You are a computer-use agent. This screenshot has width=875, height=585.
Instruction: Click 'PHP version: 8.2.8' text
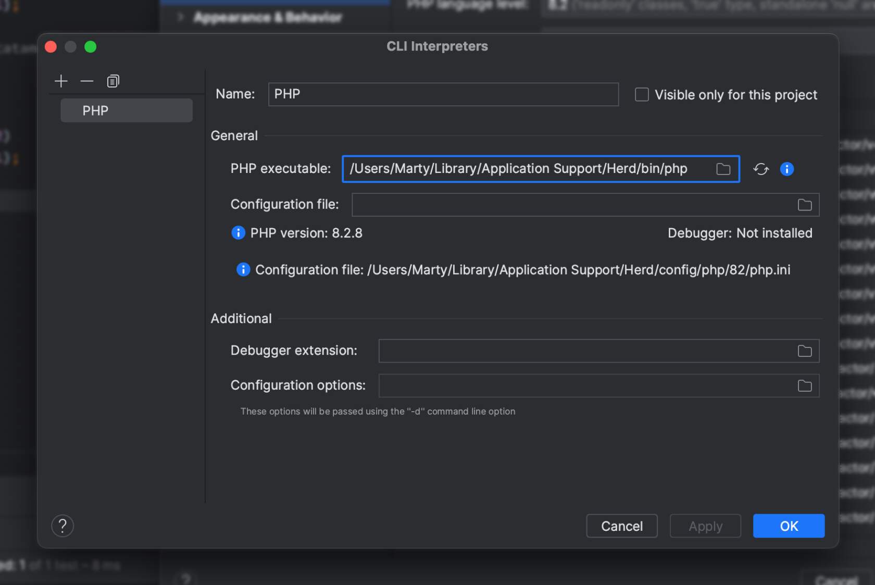coord(306,233)
